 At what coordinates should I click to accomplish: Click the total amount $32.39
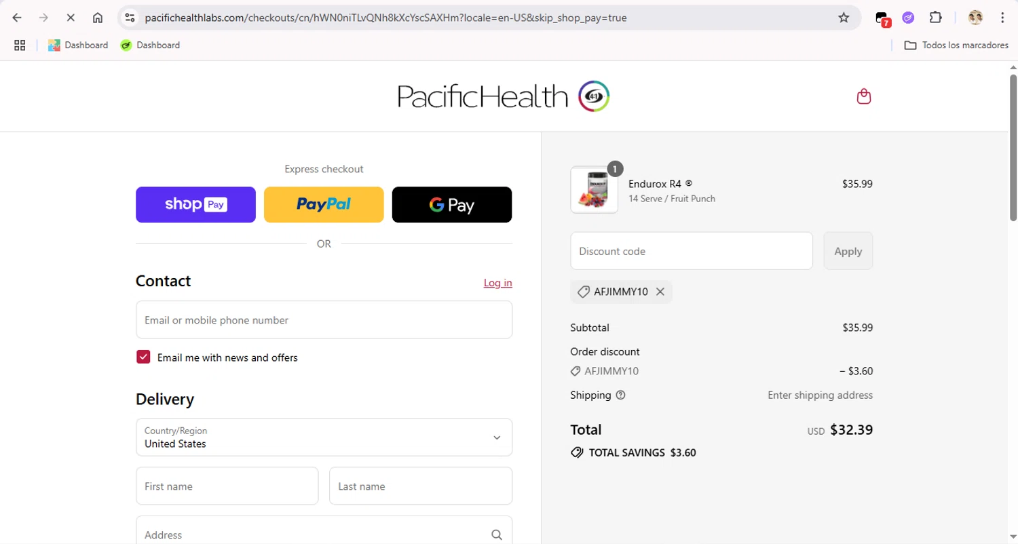[851, 430]
